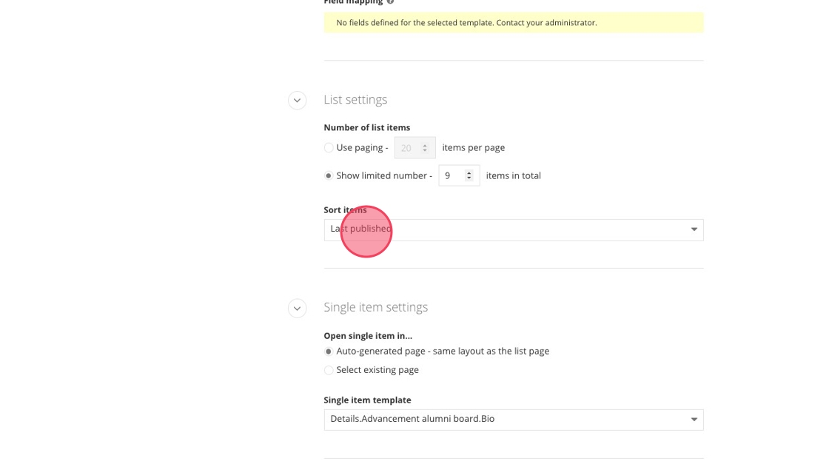
Task: Collapse the Single item settings chevron
Action: tap(297, 308)
